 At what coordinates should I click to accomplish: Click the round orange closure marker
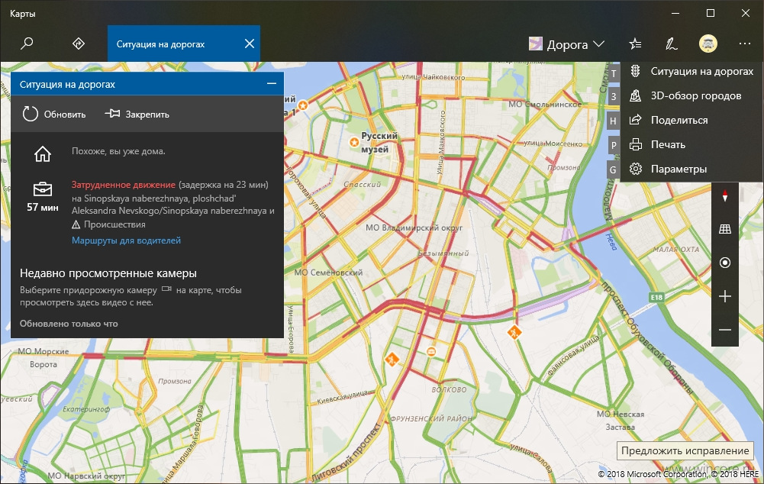pyautogui.click(x=431, y=351)
